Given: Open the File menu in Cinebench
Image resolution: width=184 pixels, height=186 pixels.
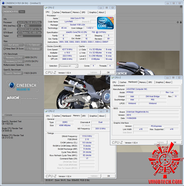Looking at the screenshot, I should coord(4,7).
